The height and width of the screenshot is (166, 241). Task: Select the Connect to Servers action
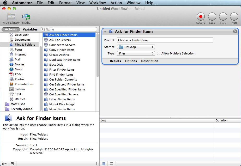[x=69, y=45]
